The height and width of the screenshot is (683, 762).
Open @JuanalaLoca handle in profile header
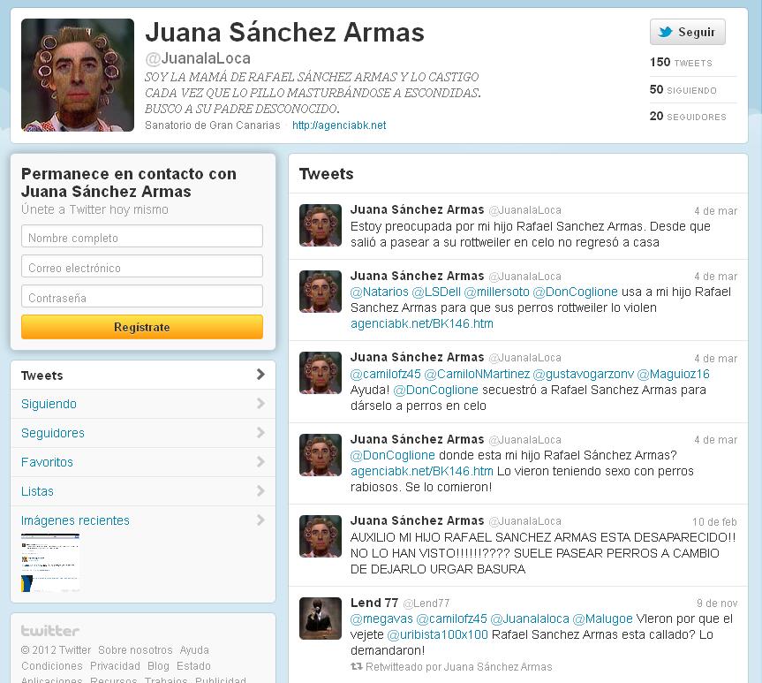198,58
